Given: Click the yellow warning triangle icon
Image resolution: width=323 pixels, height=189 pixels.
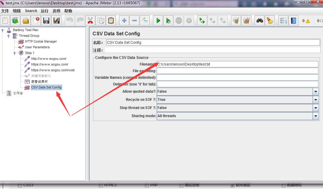Looking at the screenshot, I should pos(308,21).
